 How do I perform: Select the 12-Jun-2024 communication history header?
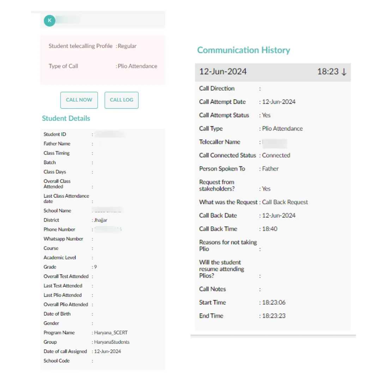(273, 72)
